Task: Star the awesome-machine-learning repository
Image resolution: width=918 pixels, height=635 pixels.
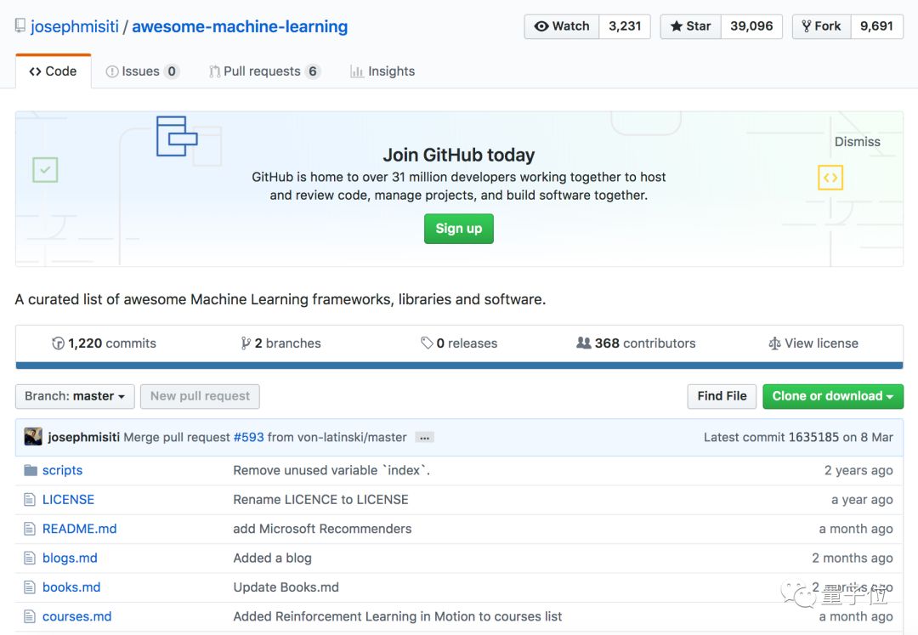Action: [x=690, y=26]
